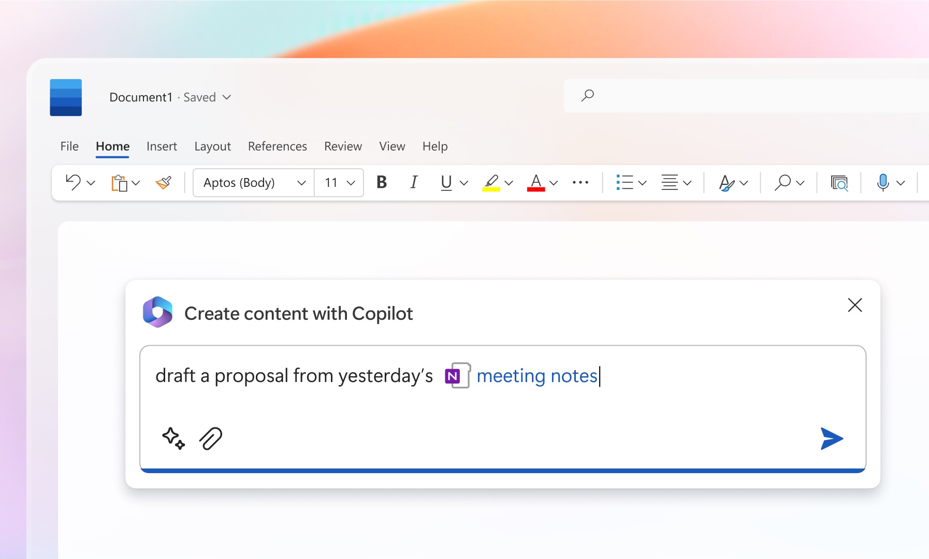
Task: Click the Find magnifier icon in ribbon
Action: point(782,182)
